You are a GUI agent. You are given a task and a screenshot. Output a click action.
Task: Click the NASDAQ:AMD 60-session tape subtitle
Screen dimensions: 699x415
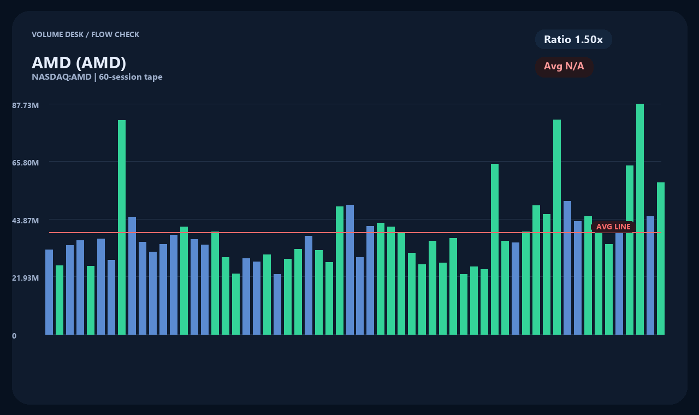(x=97, y=77)
